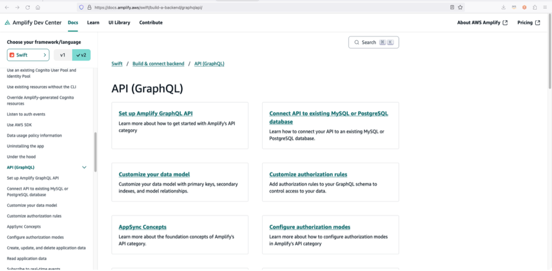This screenshot has height=271, width=552.
Task: Click the address bar URL field
Action: 270,7
